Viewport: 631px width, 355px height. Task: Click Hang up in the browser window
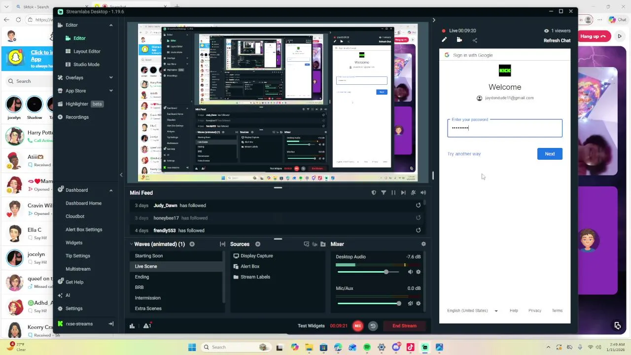593,36
